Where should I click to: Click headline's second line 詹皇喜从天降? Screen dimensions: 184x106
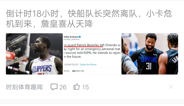pos(67,24)
